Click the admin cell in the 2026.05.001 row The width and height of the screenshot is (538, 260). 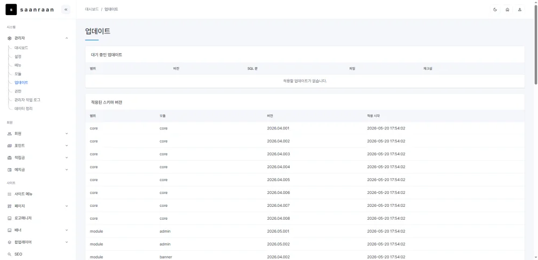[x=165, y=231]
